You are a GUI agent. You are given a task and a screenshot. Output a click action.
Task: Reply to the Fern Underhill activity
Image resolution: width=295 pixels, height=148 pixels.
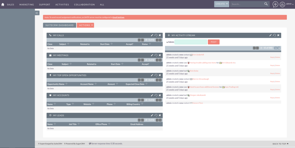pos(272,57)
